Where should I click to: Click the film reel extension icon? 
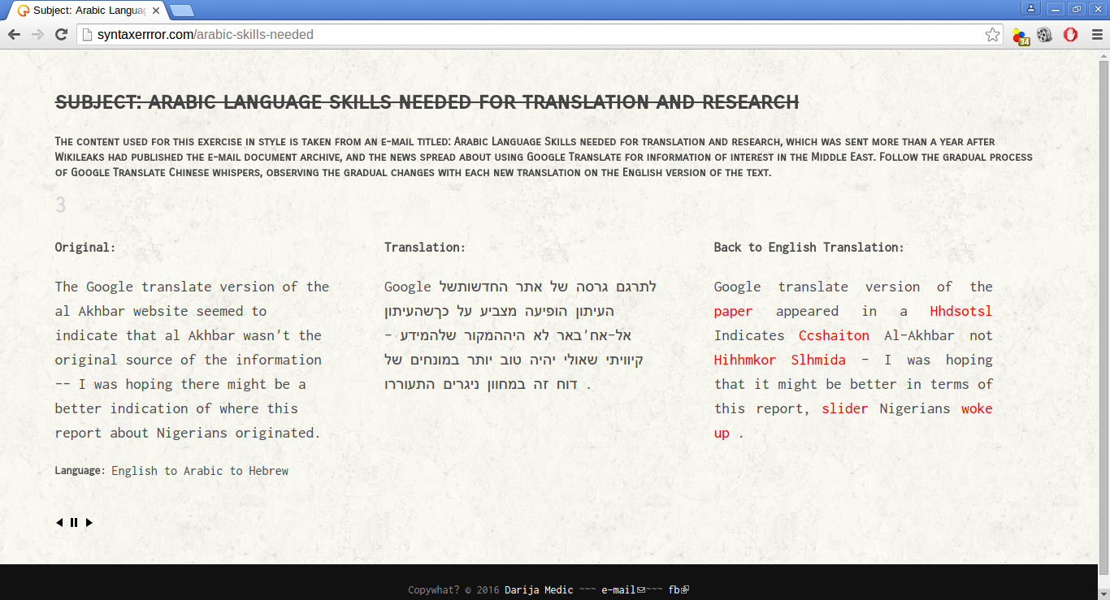tap(1045, 35)
